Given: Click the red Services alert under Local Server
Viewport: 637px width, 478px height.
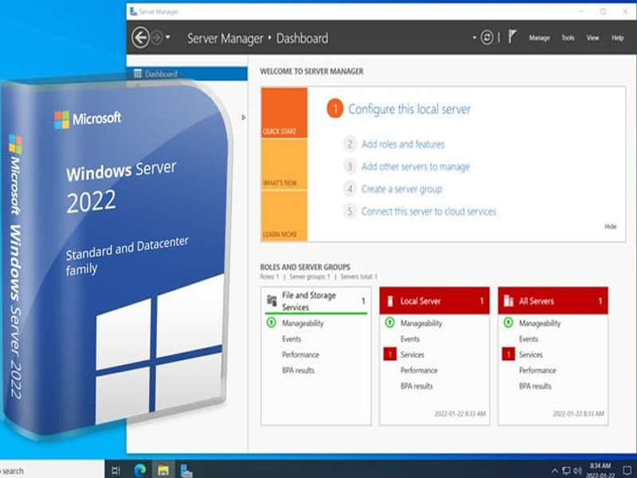Looking at the screenshot, I should pos(390,355).
